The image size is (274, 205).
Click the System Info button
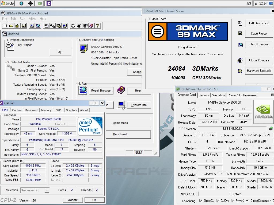pos(139,105)
